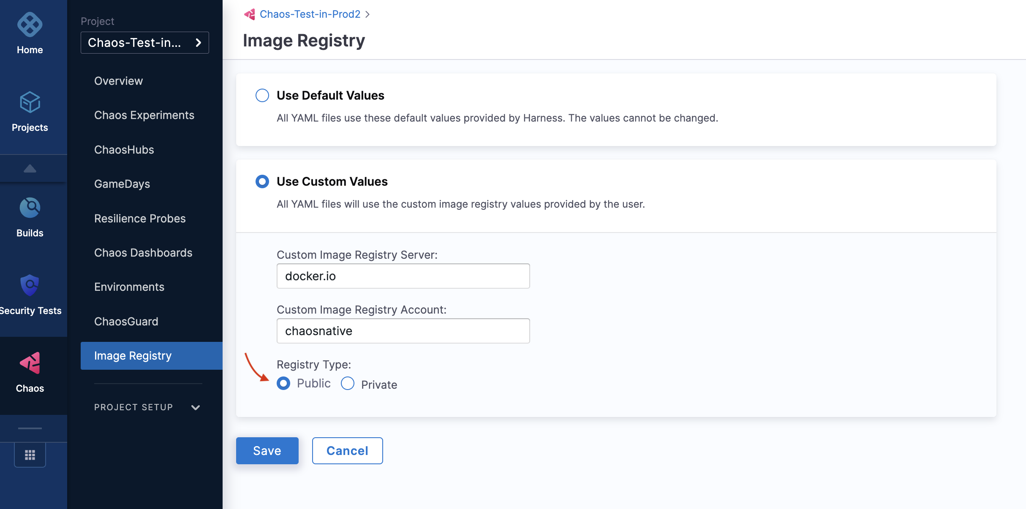Click the Chaos icon in the breadcrumb
The height and width of the screenshot is (509, 1026).
[250, 14]
